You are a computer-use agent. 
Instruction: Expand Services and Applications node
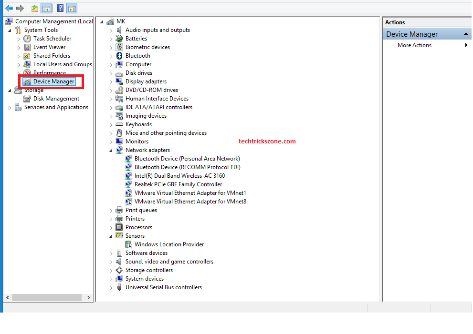click(10, 108)
